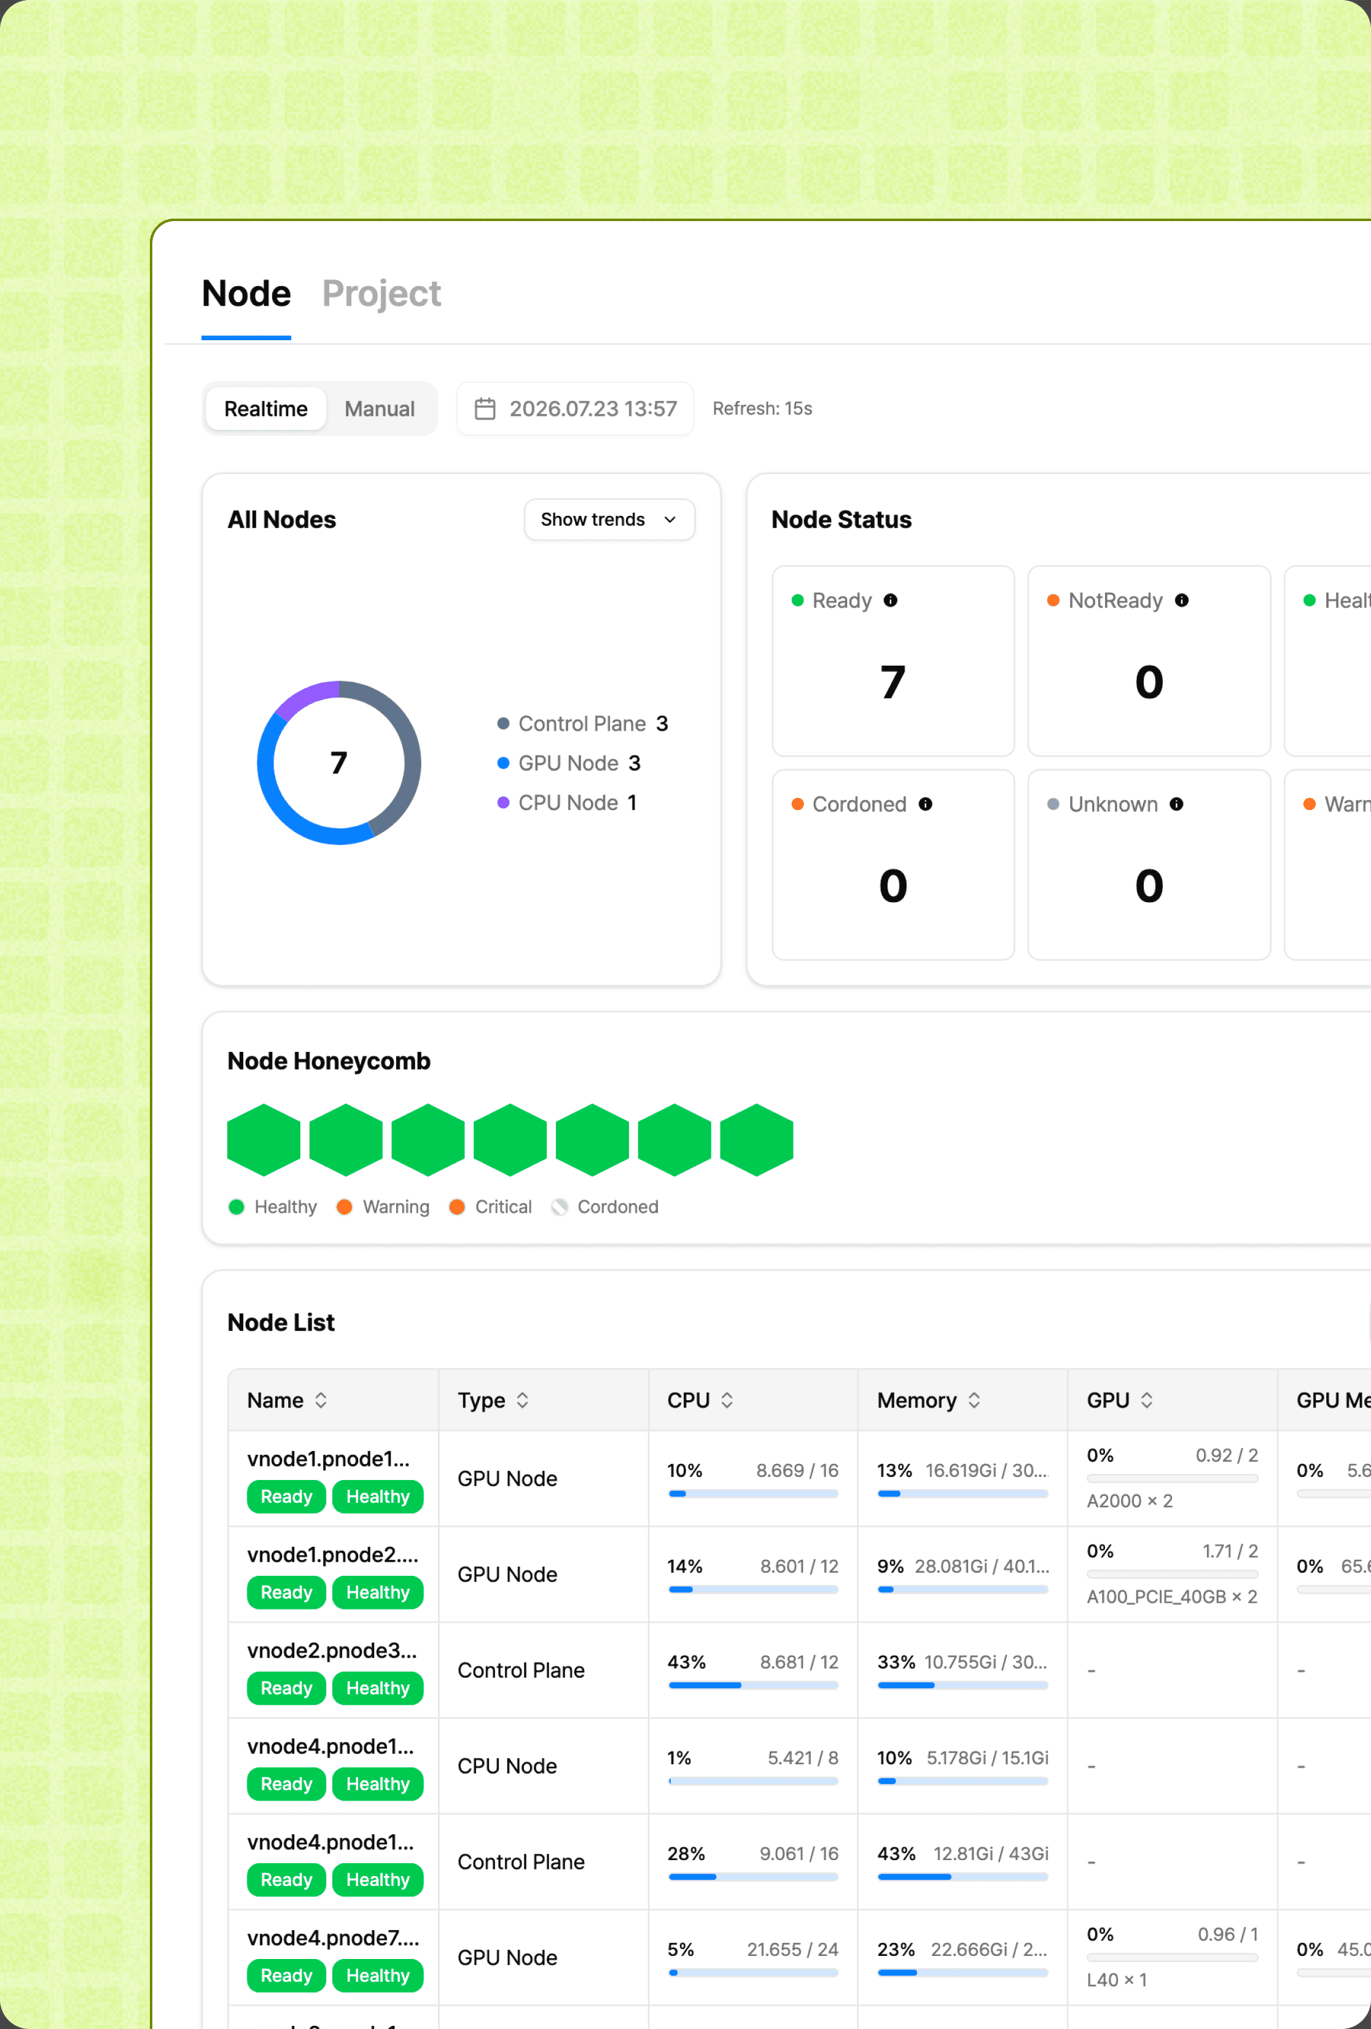This screenshot has width=1371, height=2029.
Task: Open the 2026.07.23 13:57 date picker
Action: pyautogui.click(x=574, y=408)
